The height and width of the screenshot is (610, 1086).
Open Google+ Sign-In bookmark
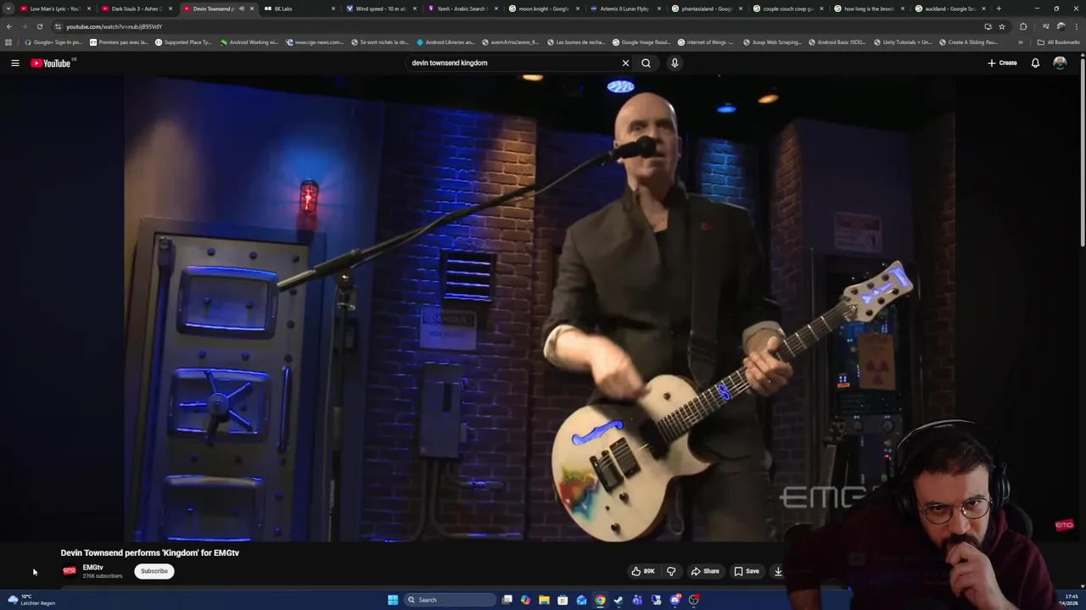53,42
